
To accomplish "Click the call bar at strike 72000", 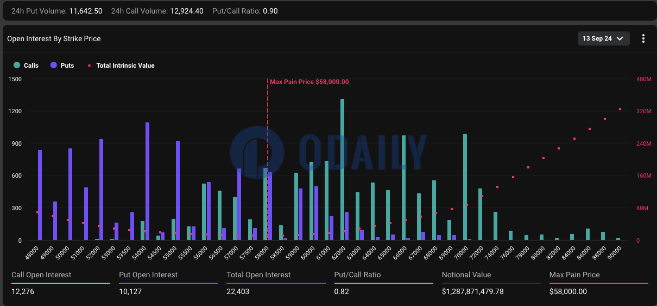I will (480, 214).
